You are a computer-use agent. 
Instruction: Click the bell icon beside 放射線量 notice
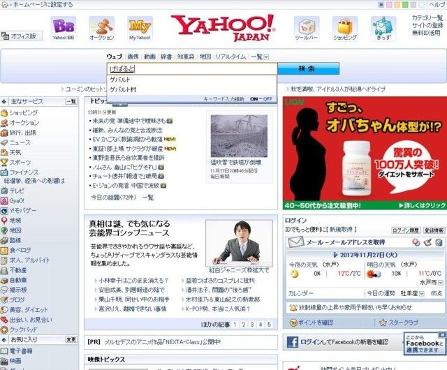point(293,308)
